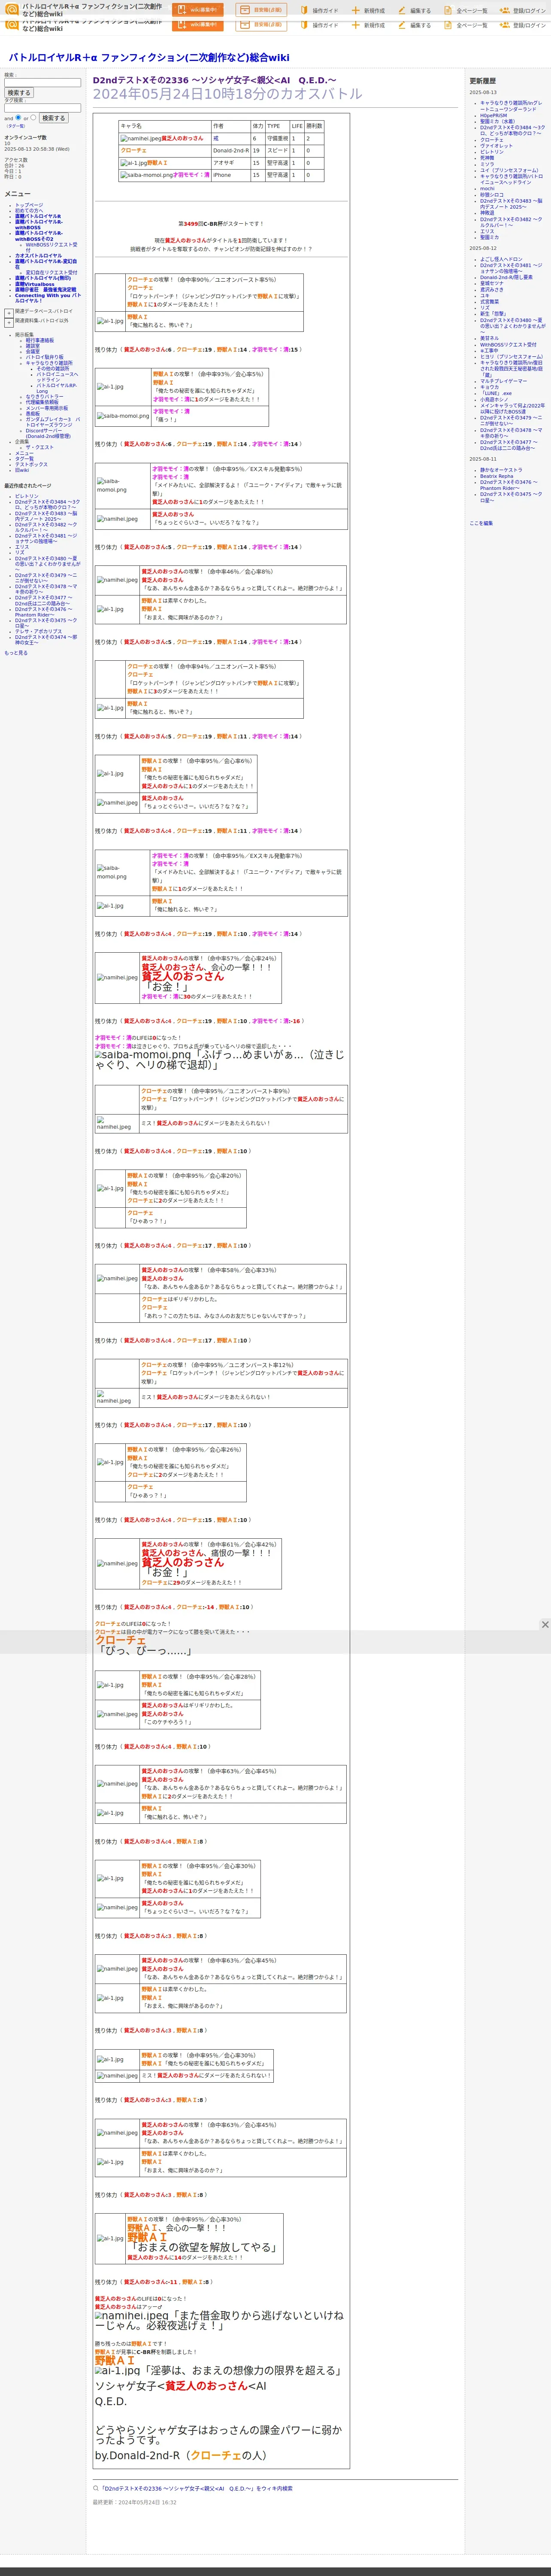Click 検索する button beside the and/or radios

53,118
